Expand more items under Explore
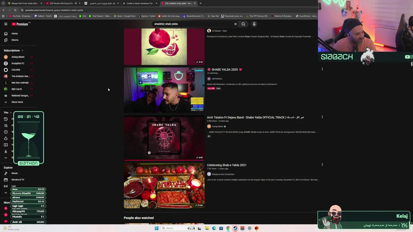This screenshot has width=413, height=232. coord(6,193)
